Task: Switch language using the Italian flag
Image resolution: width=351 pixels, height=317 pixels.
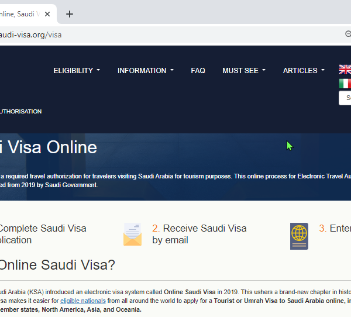Action: [x=345, y=84]
